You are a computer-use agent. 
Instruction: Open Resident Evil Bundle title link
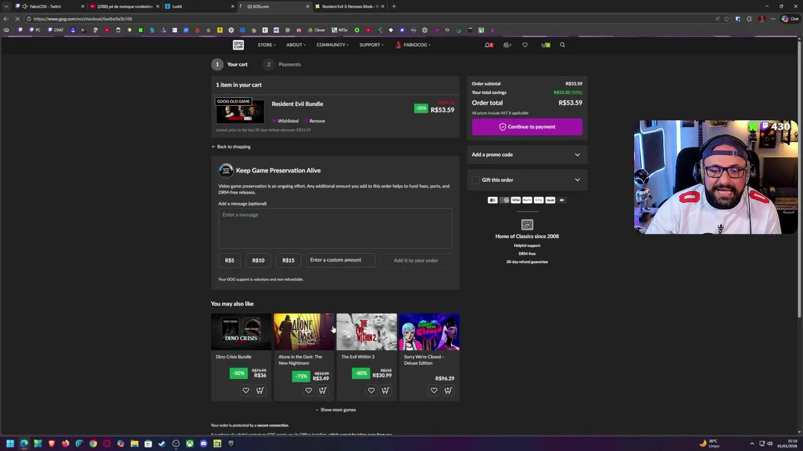pyautogui.click(x=297, y=104)
